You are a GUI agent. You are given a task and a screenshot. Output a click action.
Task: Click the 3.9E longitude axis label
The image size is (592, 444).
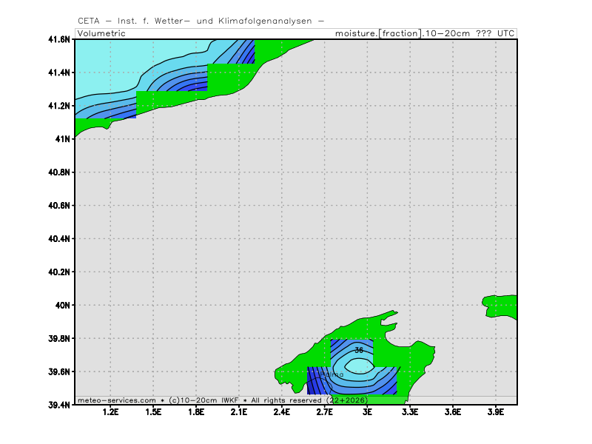point(495,412)
